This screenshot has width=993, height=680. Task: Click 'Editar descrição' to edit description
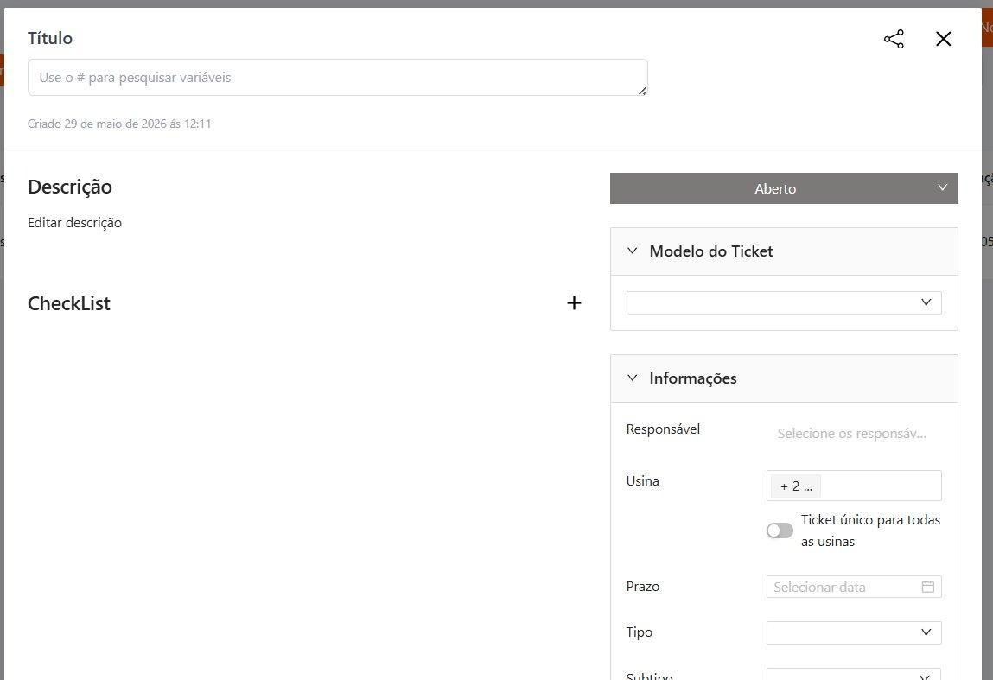point(74,223)
